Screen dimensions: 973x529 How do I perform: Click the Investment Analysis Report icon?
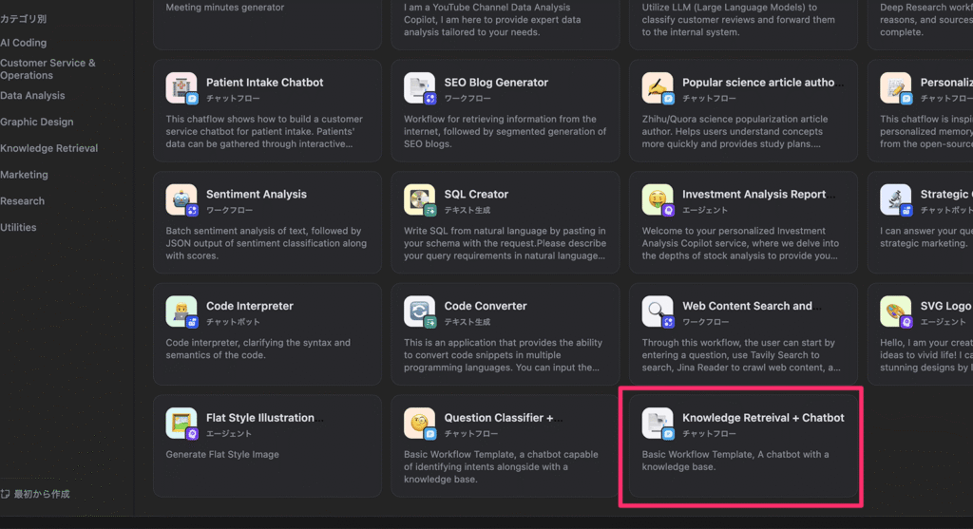tap(658, 199)
